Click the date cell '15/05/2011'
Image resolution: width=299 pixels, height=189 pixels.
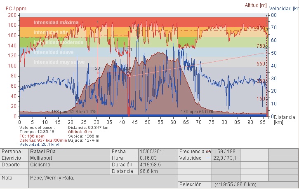158,152
